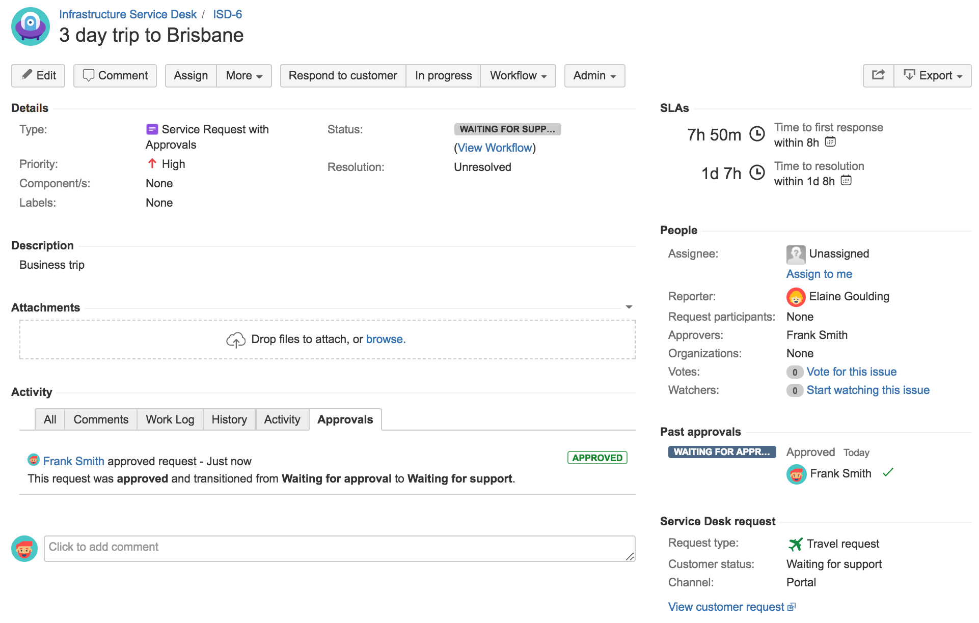Image resolution: width=979 pixels, height=623 pixels.
Task: Click Frank Smith's avatar in Past approvals
Action: [796, 474]
